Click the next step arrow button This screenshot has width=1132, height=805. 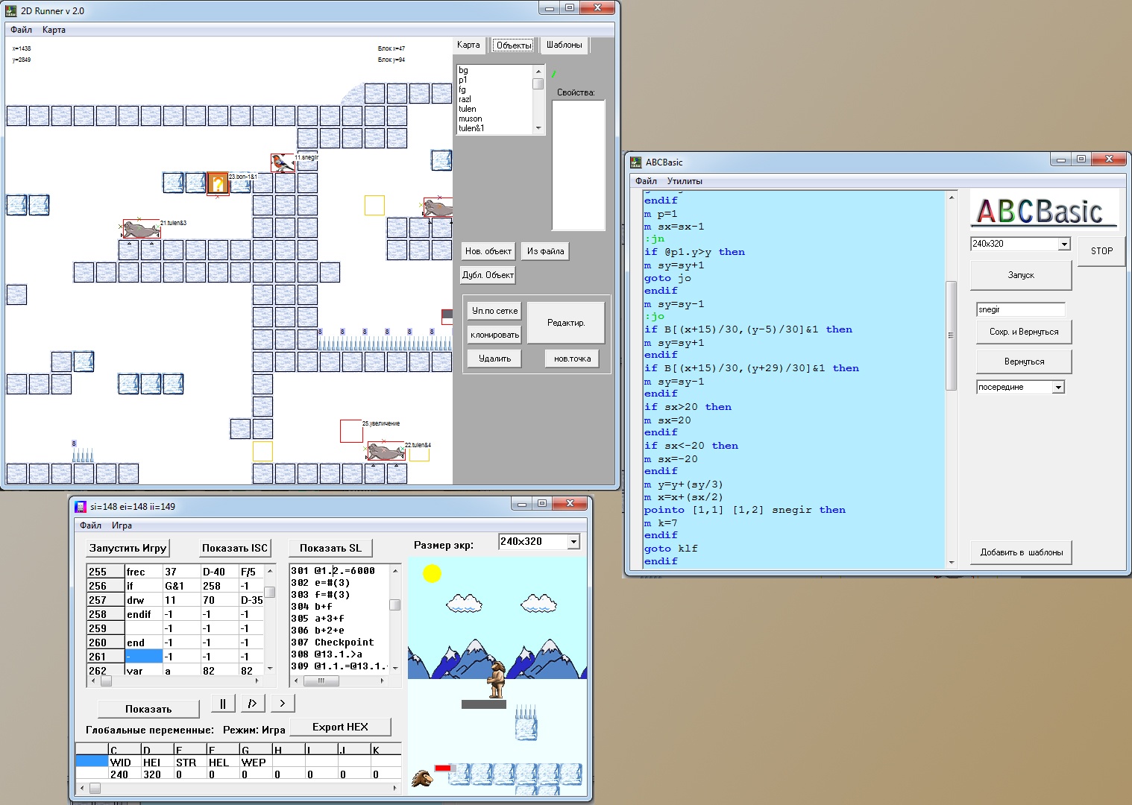pos(283,703)
